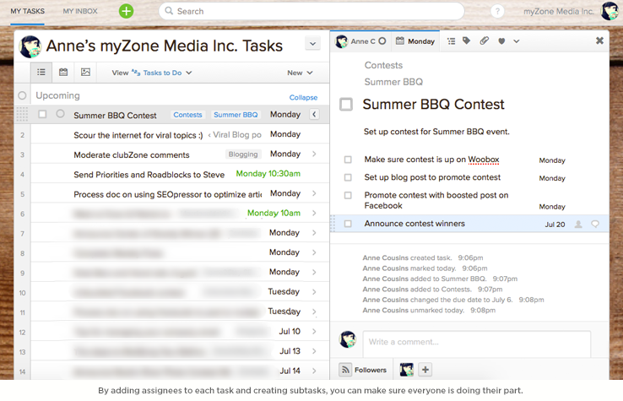
Task: Click the paperclip attachment icon
Action: click(484, 41)
